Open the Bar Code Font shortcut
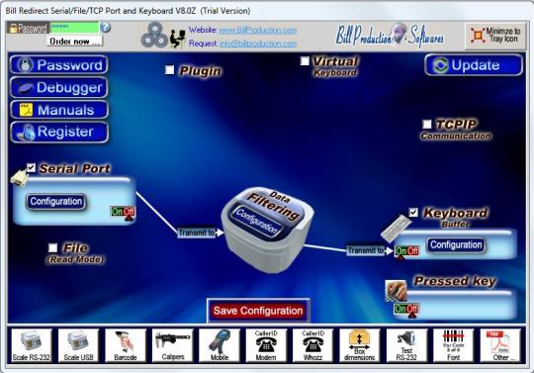The image size is (534, 373). (453, 345)
